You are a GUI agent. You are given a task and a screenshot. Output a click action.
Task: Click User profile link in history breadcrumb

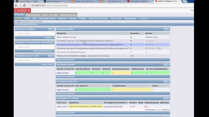(38, 22)
